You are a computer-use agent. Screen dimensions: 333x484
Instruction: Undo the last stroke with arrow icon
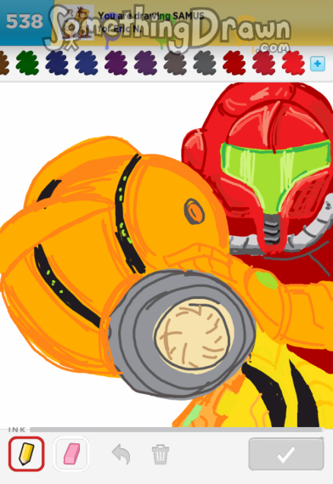point(121,453)
